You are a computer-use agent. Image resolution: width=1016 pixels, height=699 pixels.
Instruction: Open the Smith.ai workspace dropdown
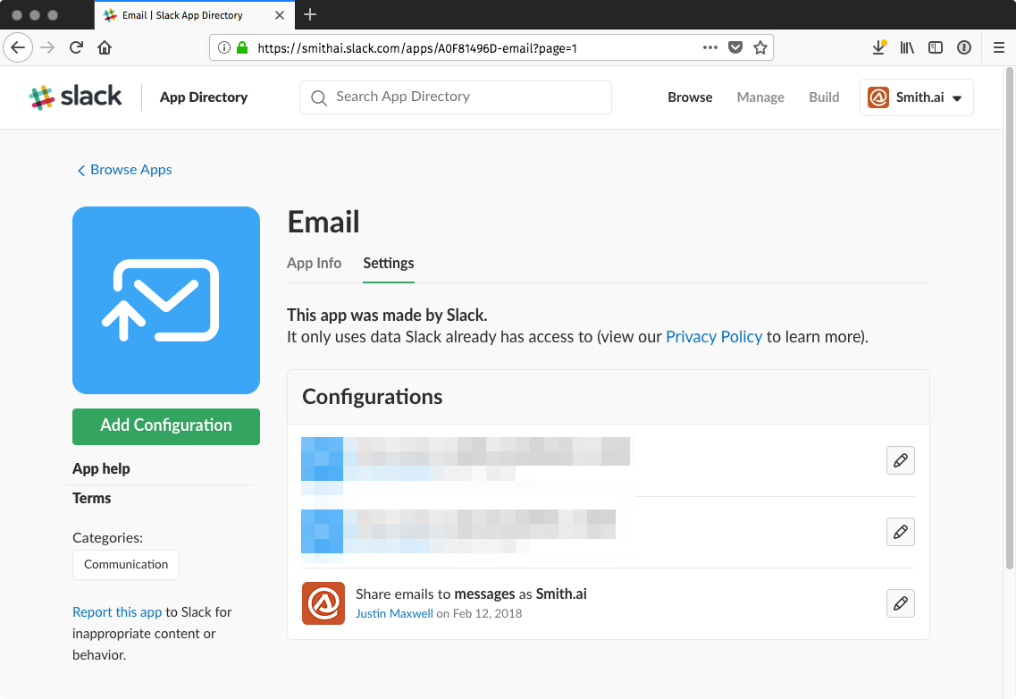(x=916, y=97)
